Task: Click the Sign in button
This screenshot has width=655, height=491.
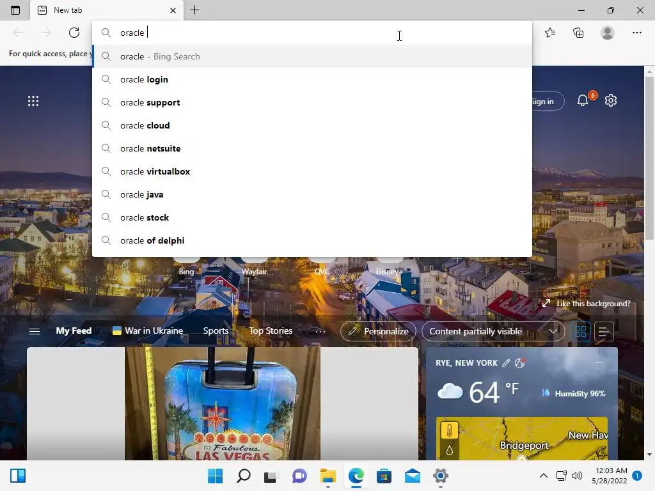Action: [547, 102]
